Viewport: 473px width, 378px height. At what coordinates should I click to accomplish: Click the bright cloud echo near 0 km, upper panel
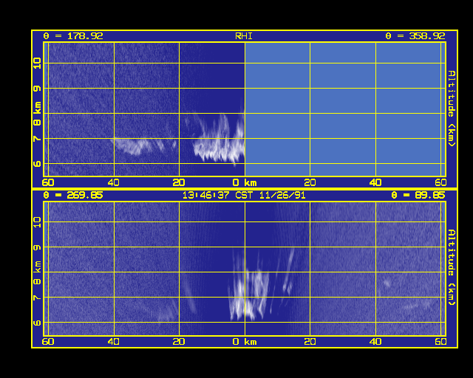pos(220,142)
